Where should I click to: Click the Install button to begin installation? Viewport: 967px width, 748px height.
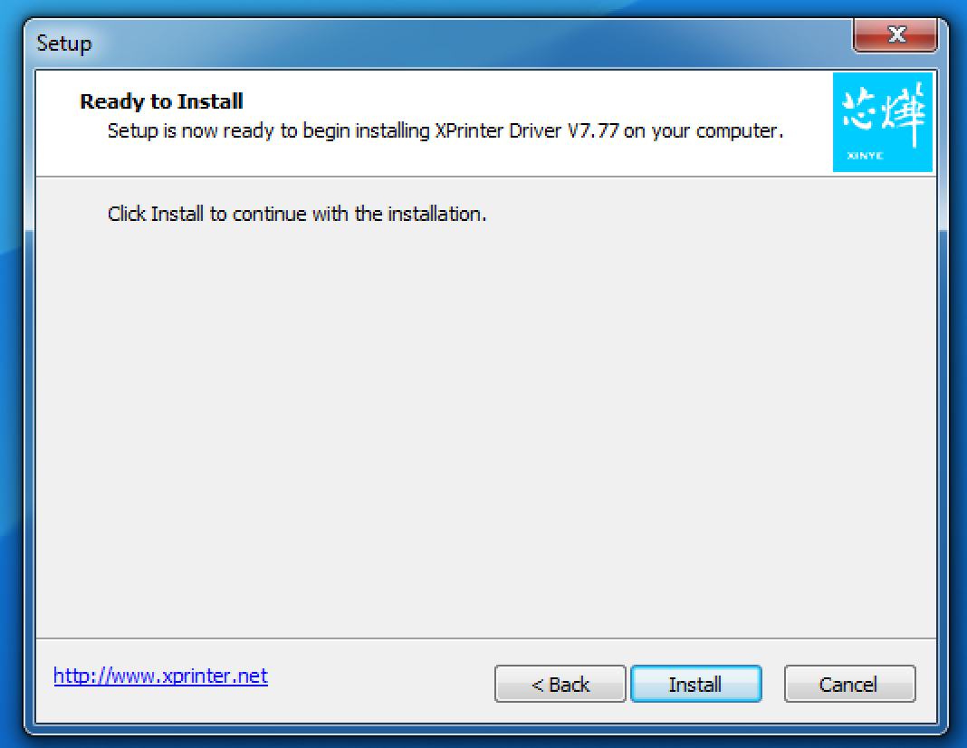click(x=695, y=684)
